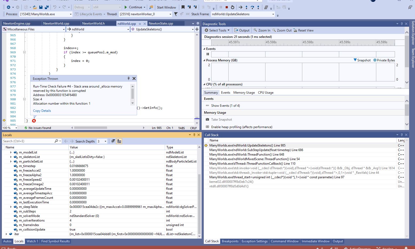Open the Search Depth dropdown
This screenshot has width=415, height=249.
coord(105,141)
